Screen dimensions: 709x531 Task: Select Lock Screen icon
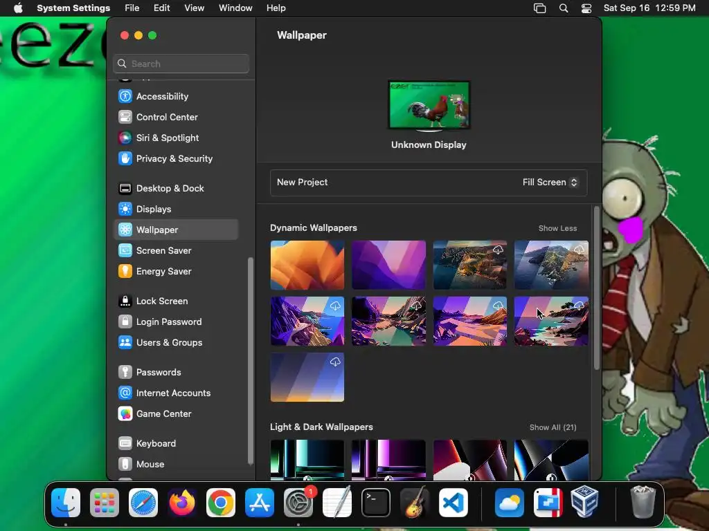125,301
